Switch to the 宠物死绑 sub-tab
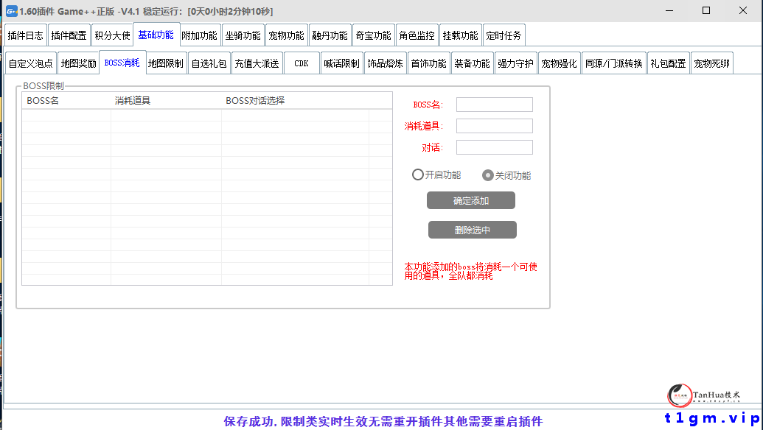 711,62
